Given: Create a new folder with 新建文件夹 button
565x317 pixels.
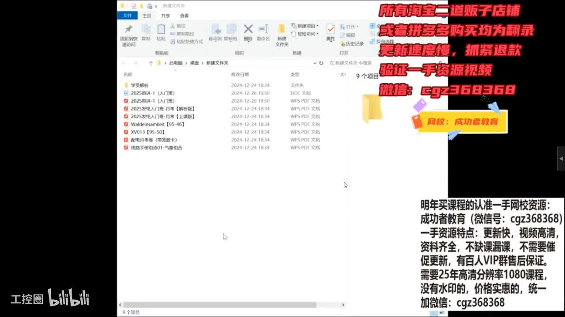Looking at the screenshot, I should (x=282, y=35).
